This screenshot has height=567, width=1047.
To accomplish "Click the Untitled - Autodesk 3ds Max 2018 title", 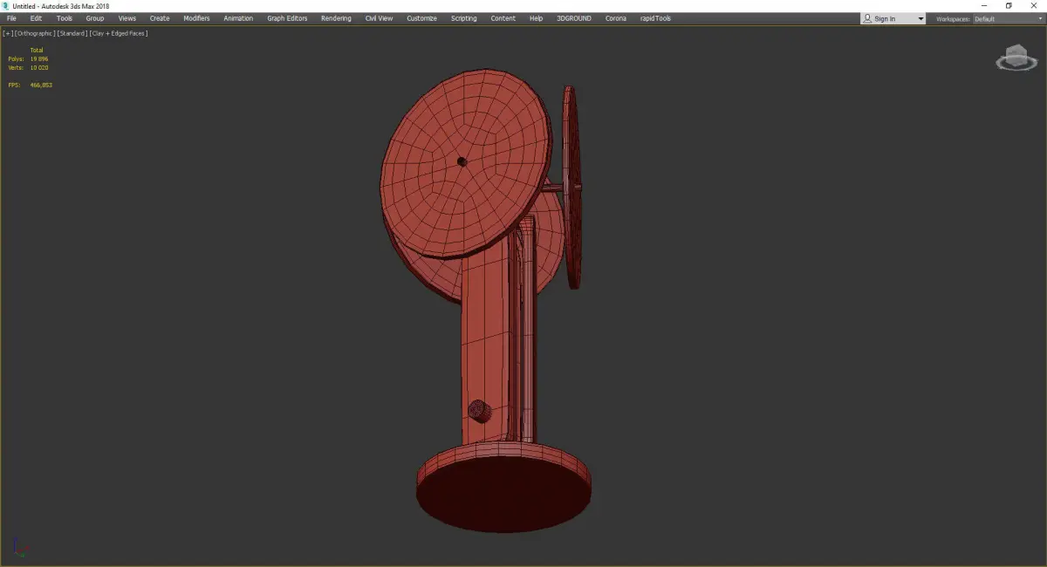I will click(61, 6).
